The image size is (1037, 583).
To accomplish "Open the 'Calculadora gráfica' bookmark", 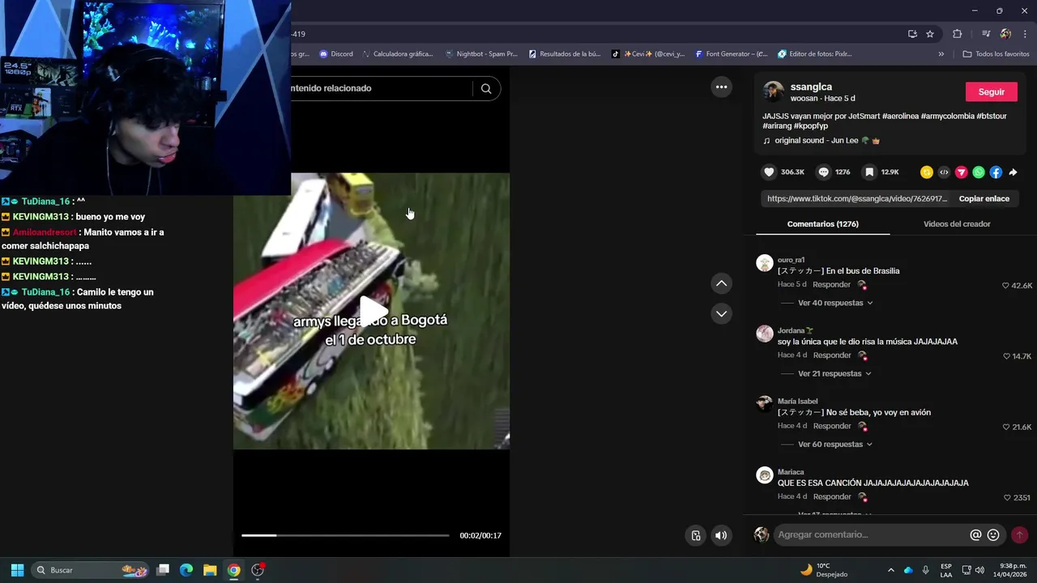I will click(398, 54).
